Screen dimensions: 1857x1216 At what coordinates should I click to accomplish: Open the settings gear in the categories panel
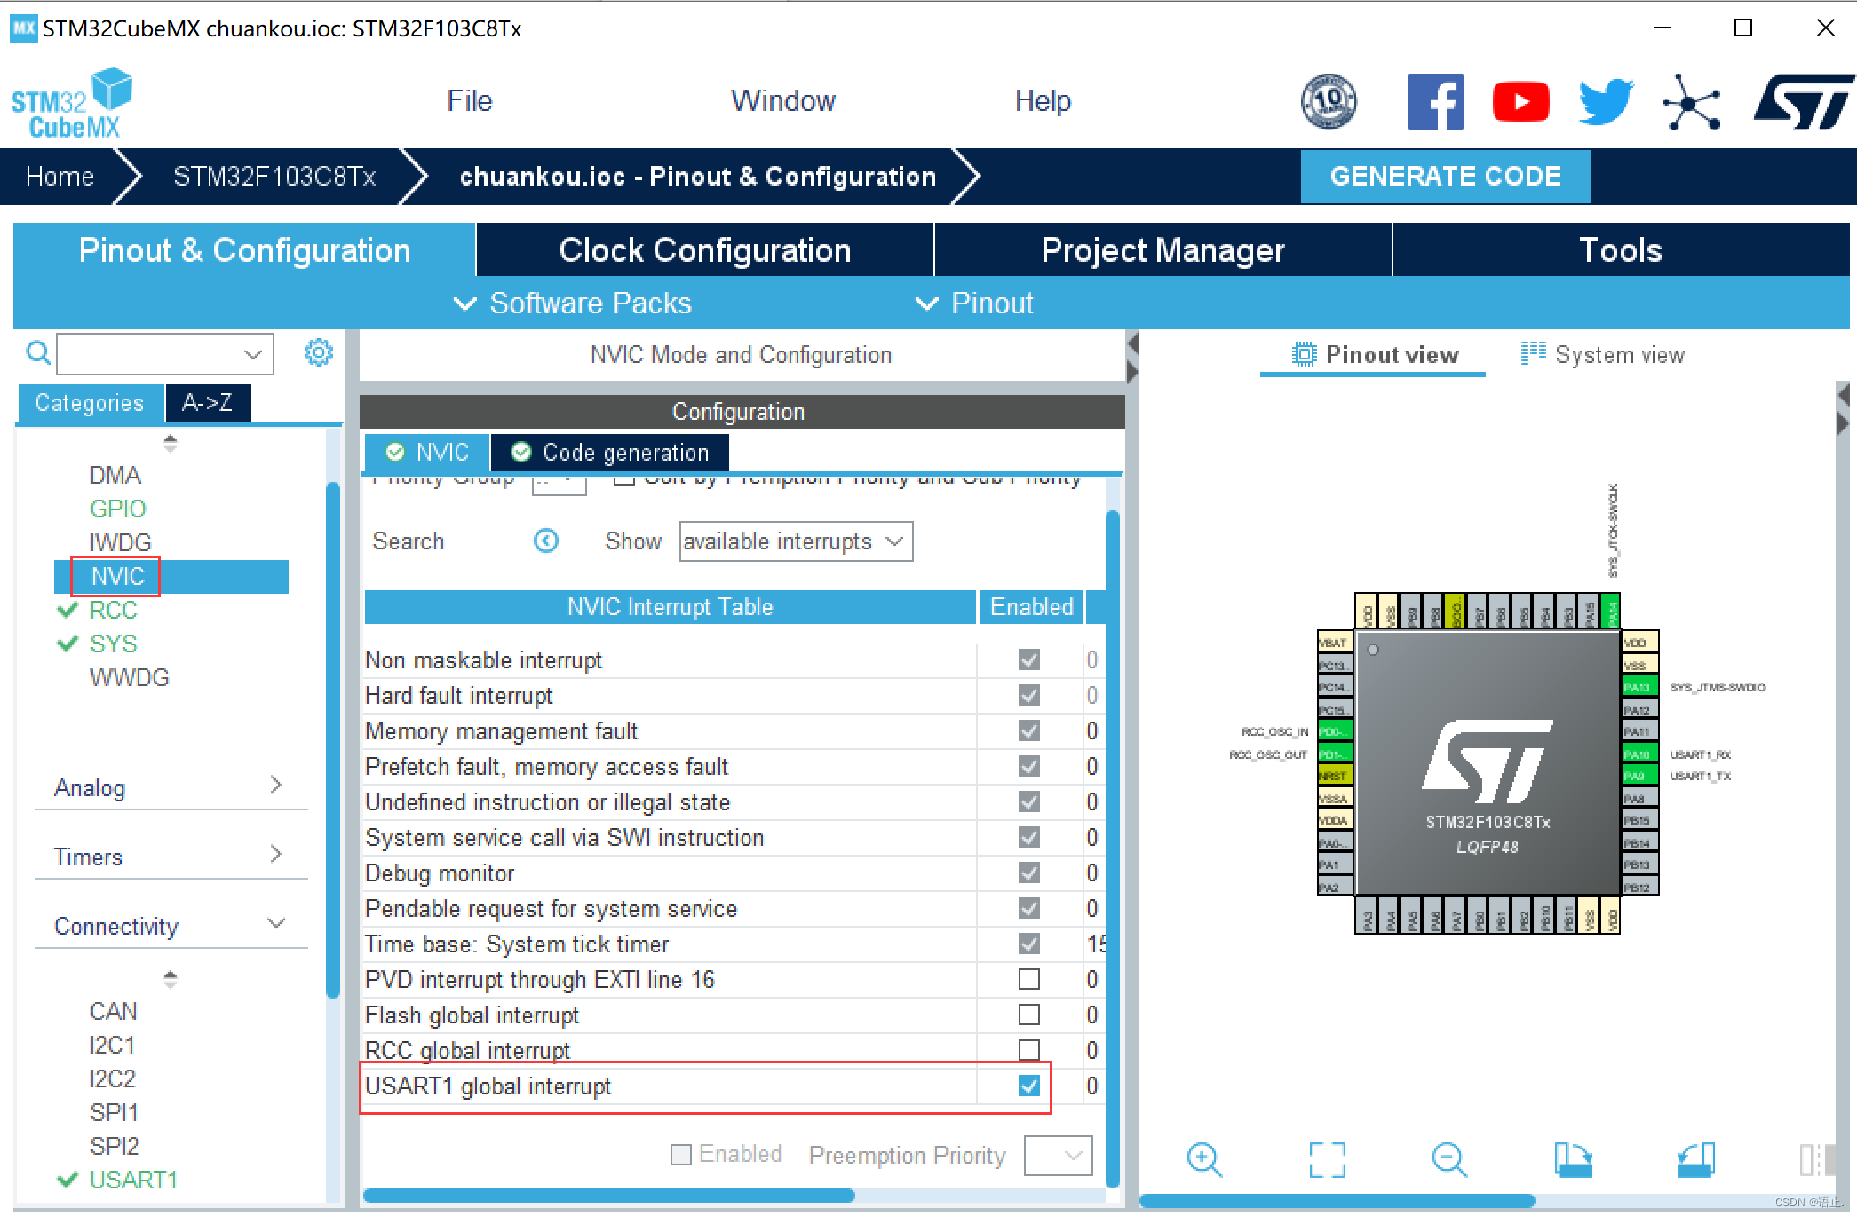pyautogui.click(x=318, y=353)
